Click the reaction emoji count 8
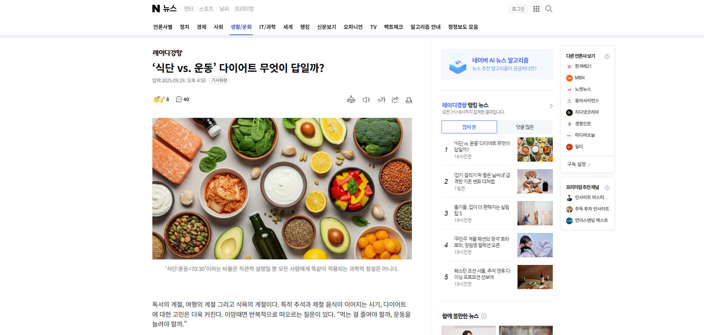This screenshot has height=335, width=704. pyautogui.click(x=161, y=99)
